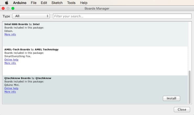
Task: Open the Sketch menu
Action: pos(57,3)
